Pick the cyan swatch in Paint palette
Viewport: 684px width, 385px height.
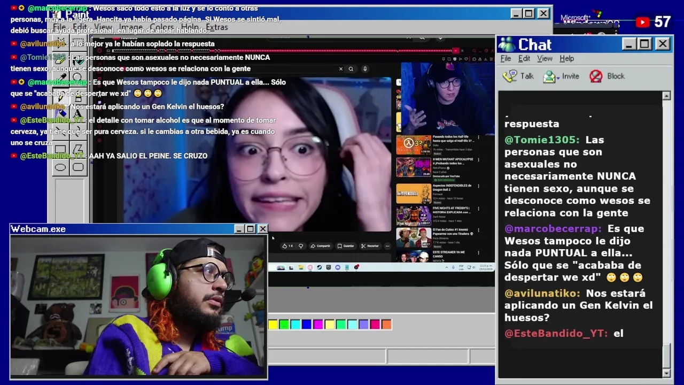[x=296, y=324]
